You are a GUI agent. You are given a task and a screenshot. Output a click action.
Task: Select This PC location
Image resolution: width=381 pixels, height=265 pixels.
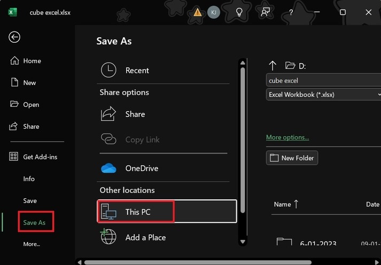[167, 212]
